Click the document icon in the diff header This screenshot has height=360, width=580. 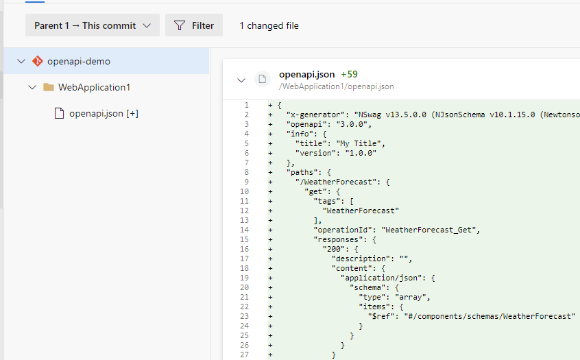click(263, 79)
